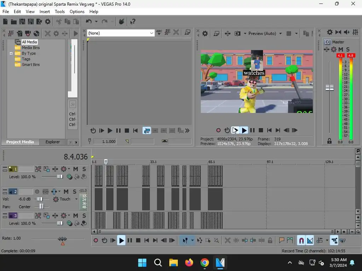Select the All Media bin

29,42
